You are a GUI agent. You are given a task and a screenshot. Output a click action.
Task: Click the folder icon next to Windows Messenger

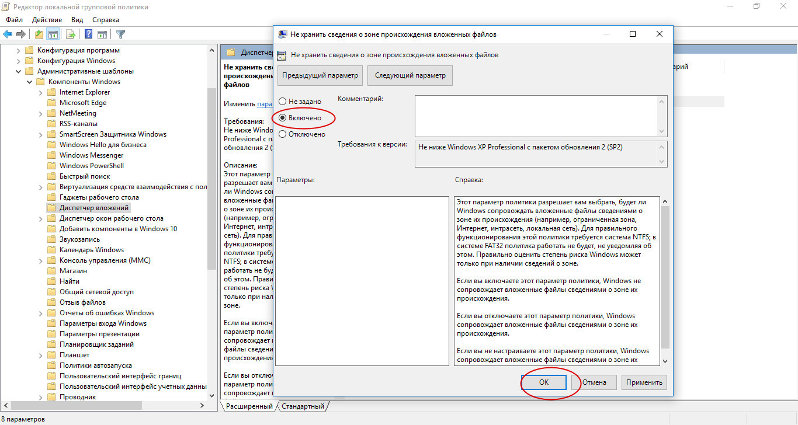(x=51, y=155)
